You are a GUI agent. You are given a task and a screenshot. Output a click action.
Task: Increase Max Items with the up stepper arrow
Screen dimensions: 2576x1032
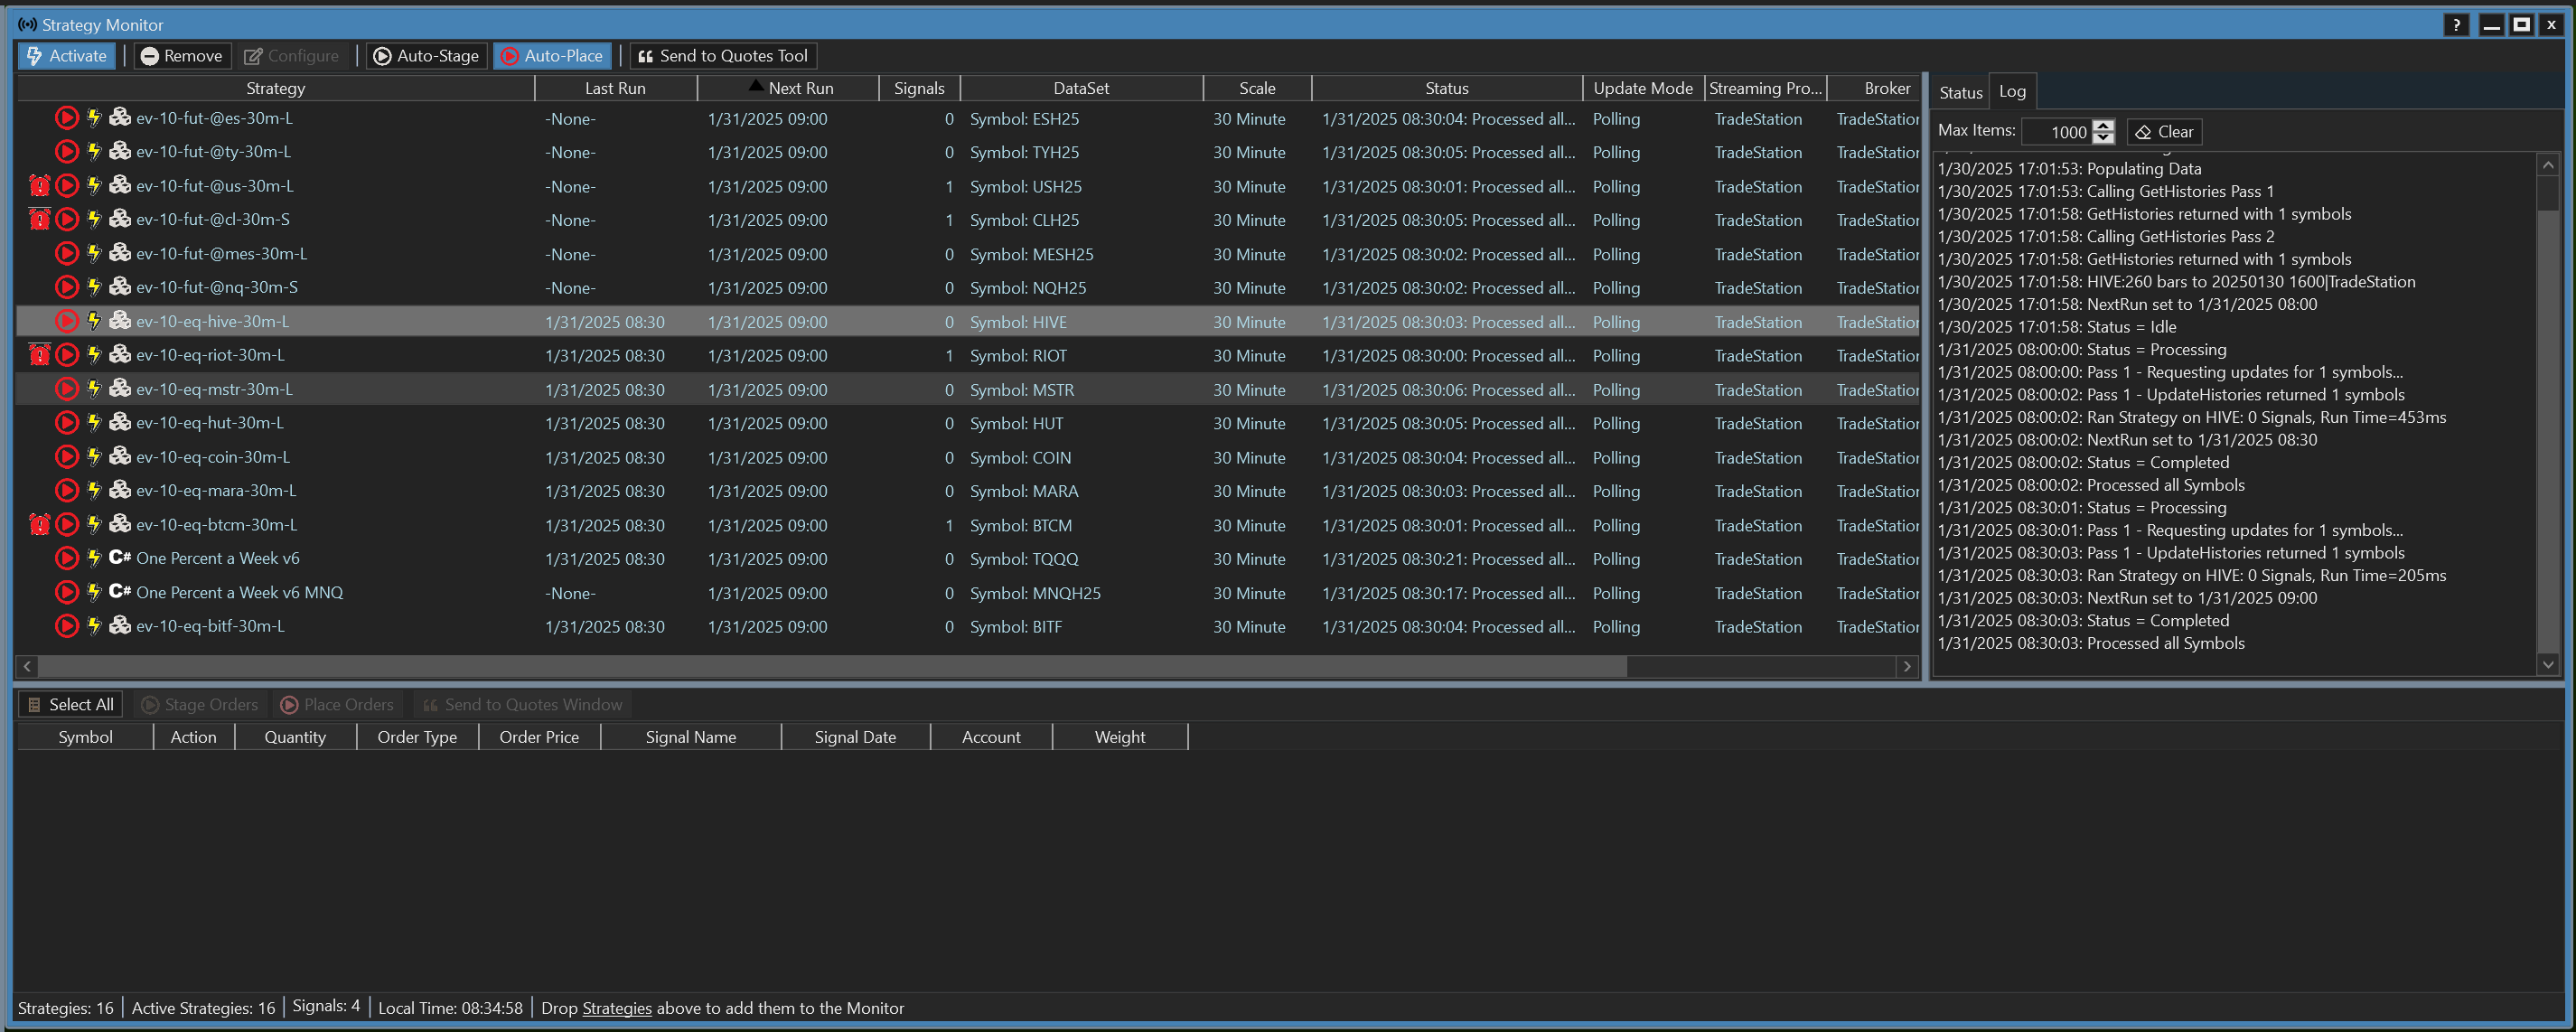coord(2103,126)
